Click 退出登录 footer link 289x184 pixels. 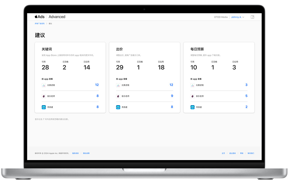(233, 153)
